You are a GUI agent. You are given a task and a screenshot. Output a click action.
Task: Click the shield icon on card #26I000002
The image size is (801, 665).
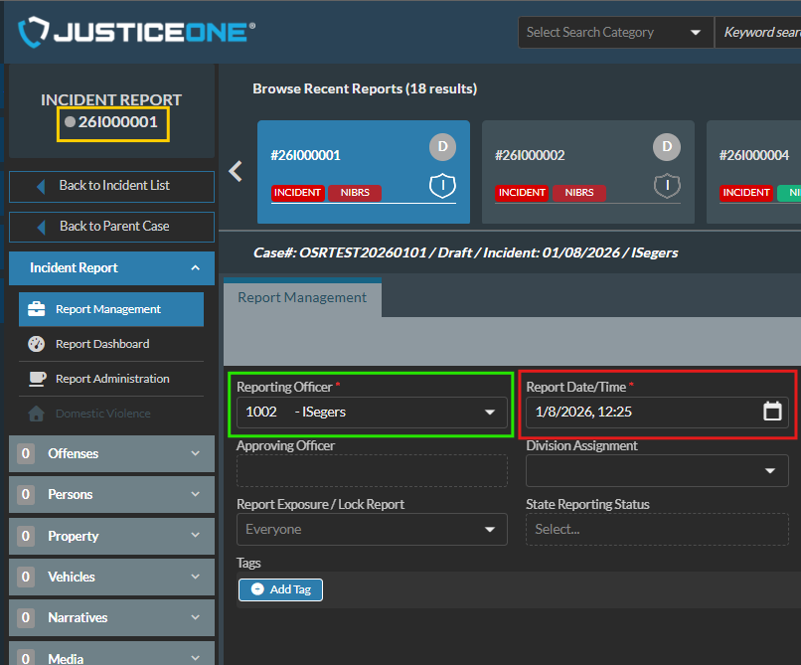[x=667, y=186]
